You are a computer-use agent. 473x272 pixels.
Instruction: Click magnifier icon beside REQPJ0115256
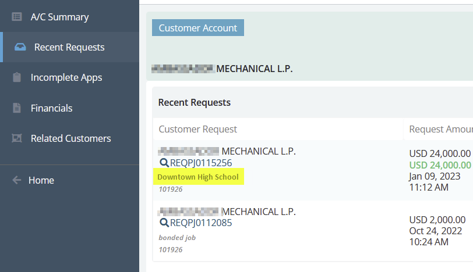(164, 163)
